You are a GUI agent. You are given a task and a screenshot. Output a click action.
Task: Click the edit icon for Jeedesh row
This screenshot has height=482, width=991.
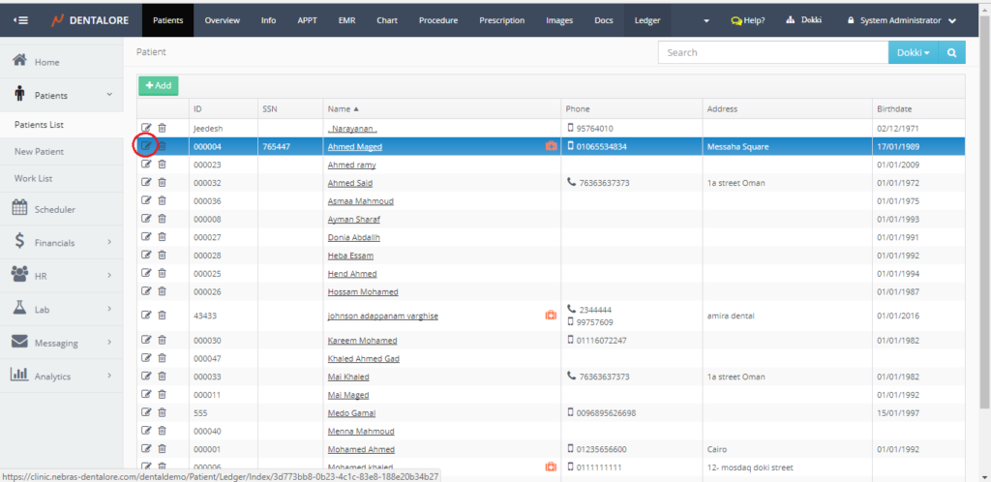pos(146,128)
